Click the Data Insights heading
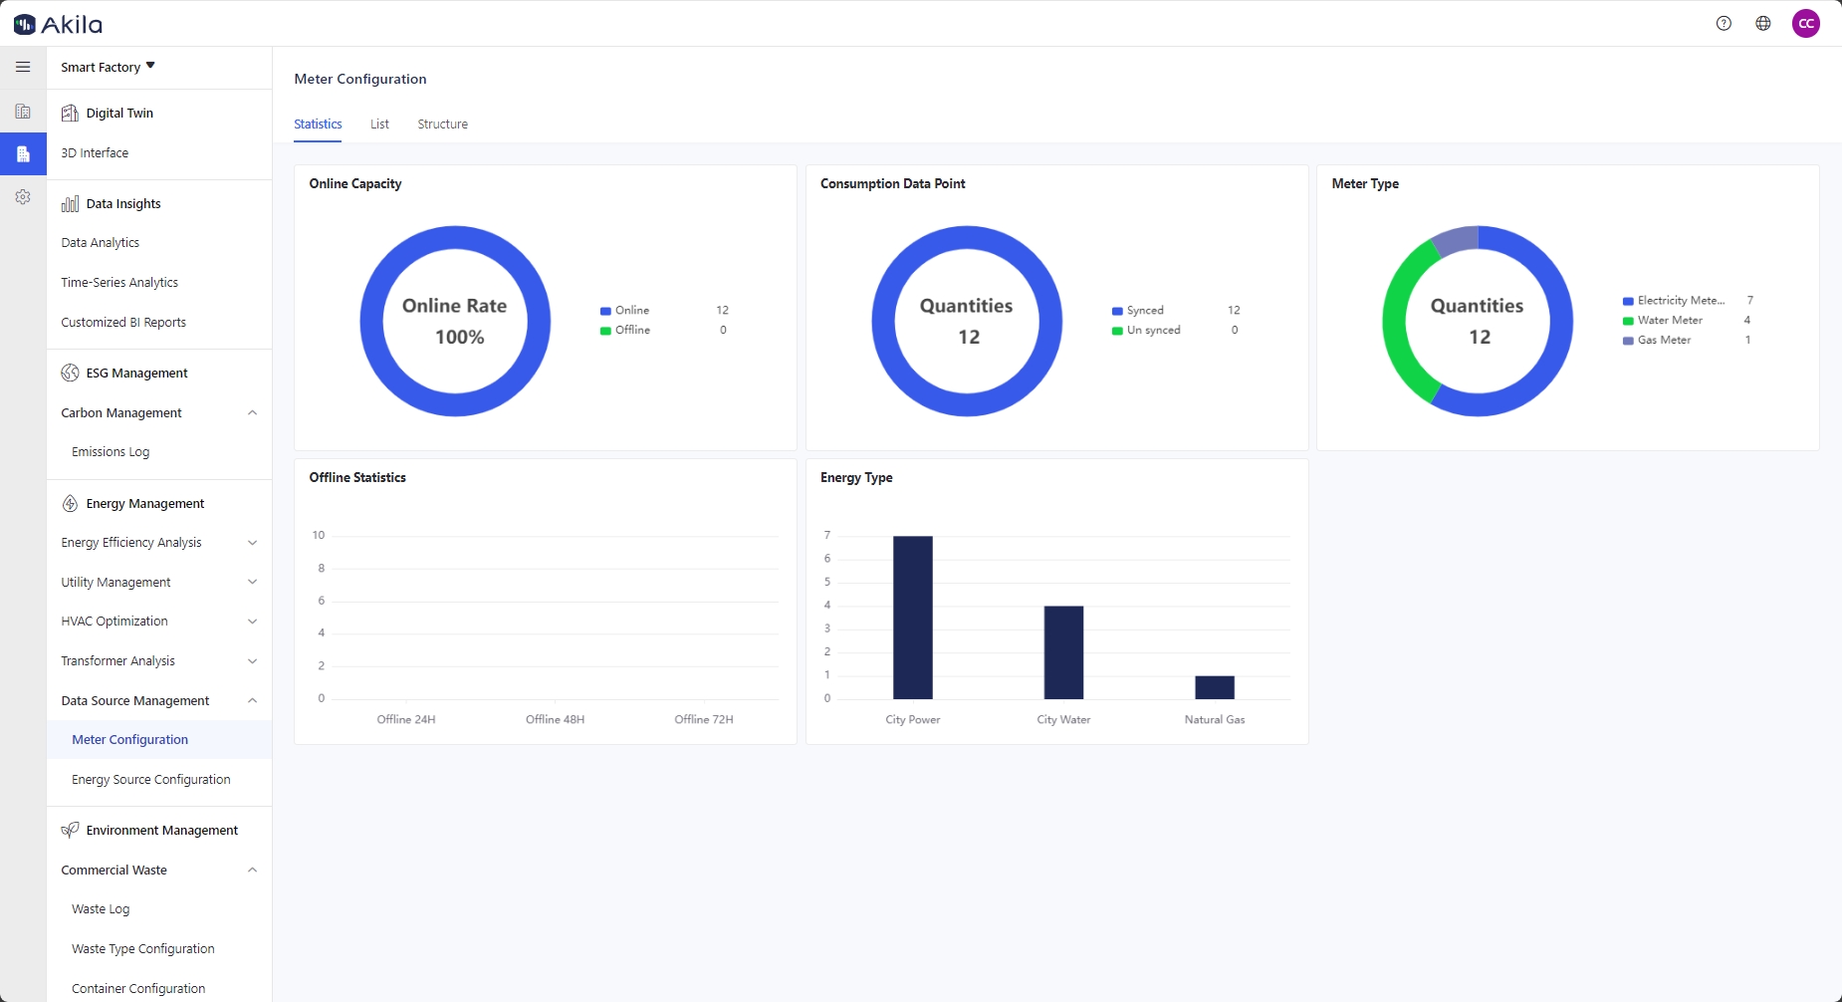The image size is (1842, 1002). coord(123,203)
